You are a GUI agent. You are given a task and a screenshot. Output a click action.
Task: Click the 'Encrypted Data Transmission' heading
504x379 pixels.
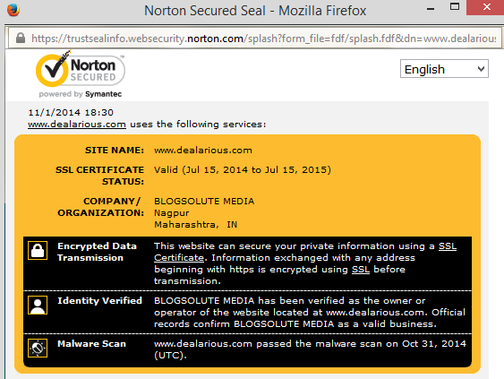97,252
